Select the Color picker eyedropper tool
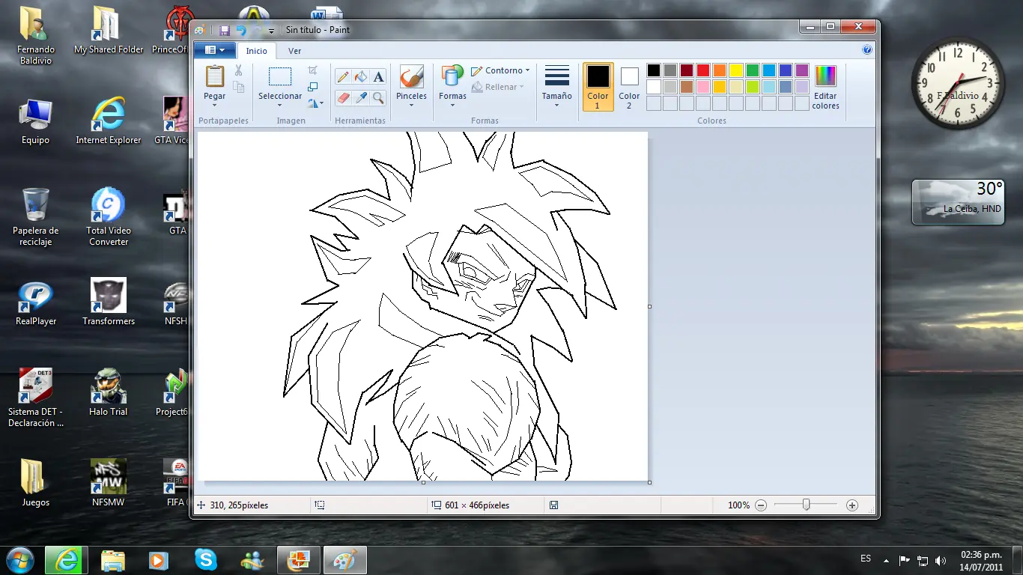The width and height of the screenshot is (1023, 575). click(x=361, y=97)
